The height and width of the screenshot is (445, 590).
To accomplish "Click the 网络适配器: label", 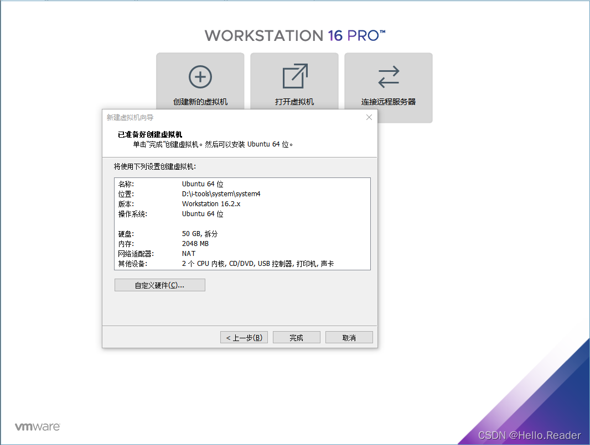I will coord(136,254).
